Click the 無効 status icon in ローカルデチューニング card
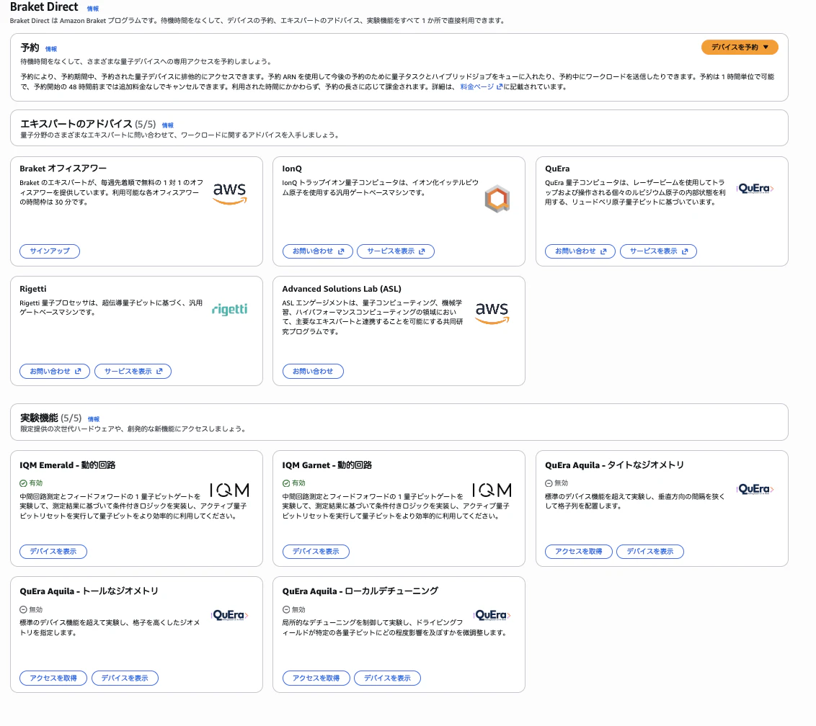 (x=286, y=609)
